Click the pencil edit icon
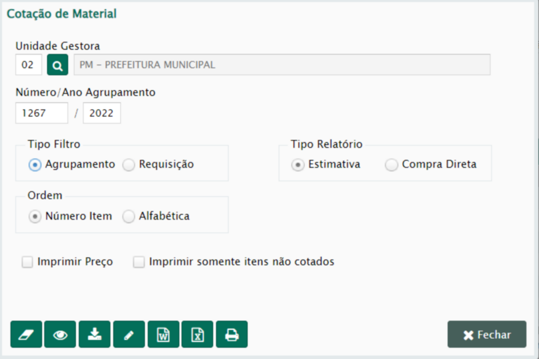 pyautogui.click(x=129, y=334)
